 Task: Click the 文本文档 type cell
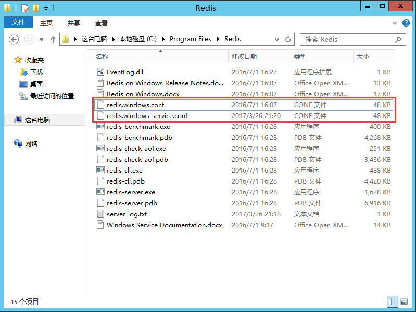tap(307, 214)
